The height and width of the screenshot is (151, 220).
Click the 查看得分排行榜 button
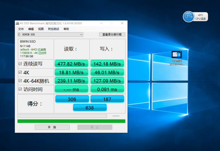(112, 35)
